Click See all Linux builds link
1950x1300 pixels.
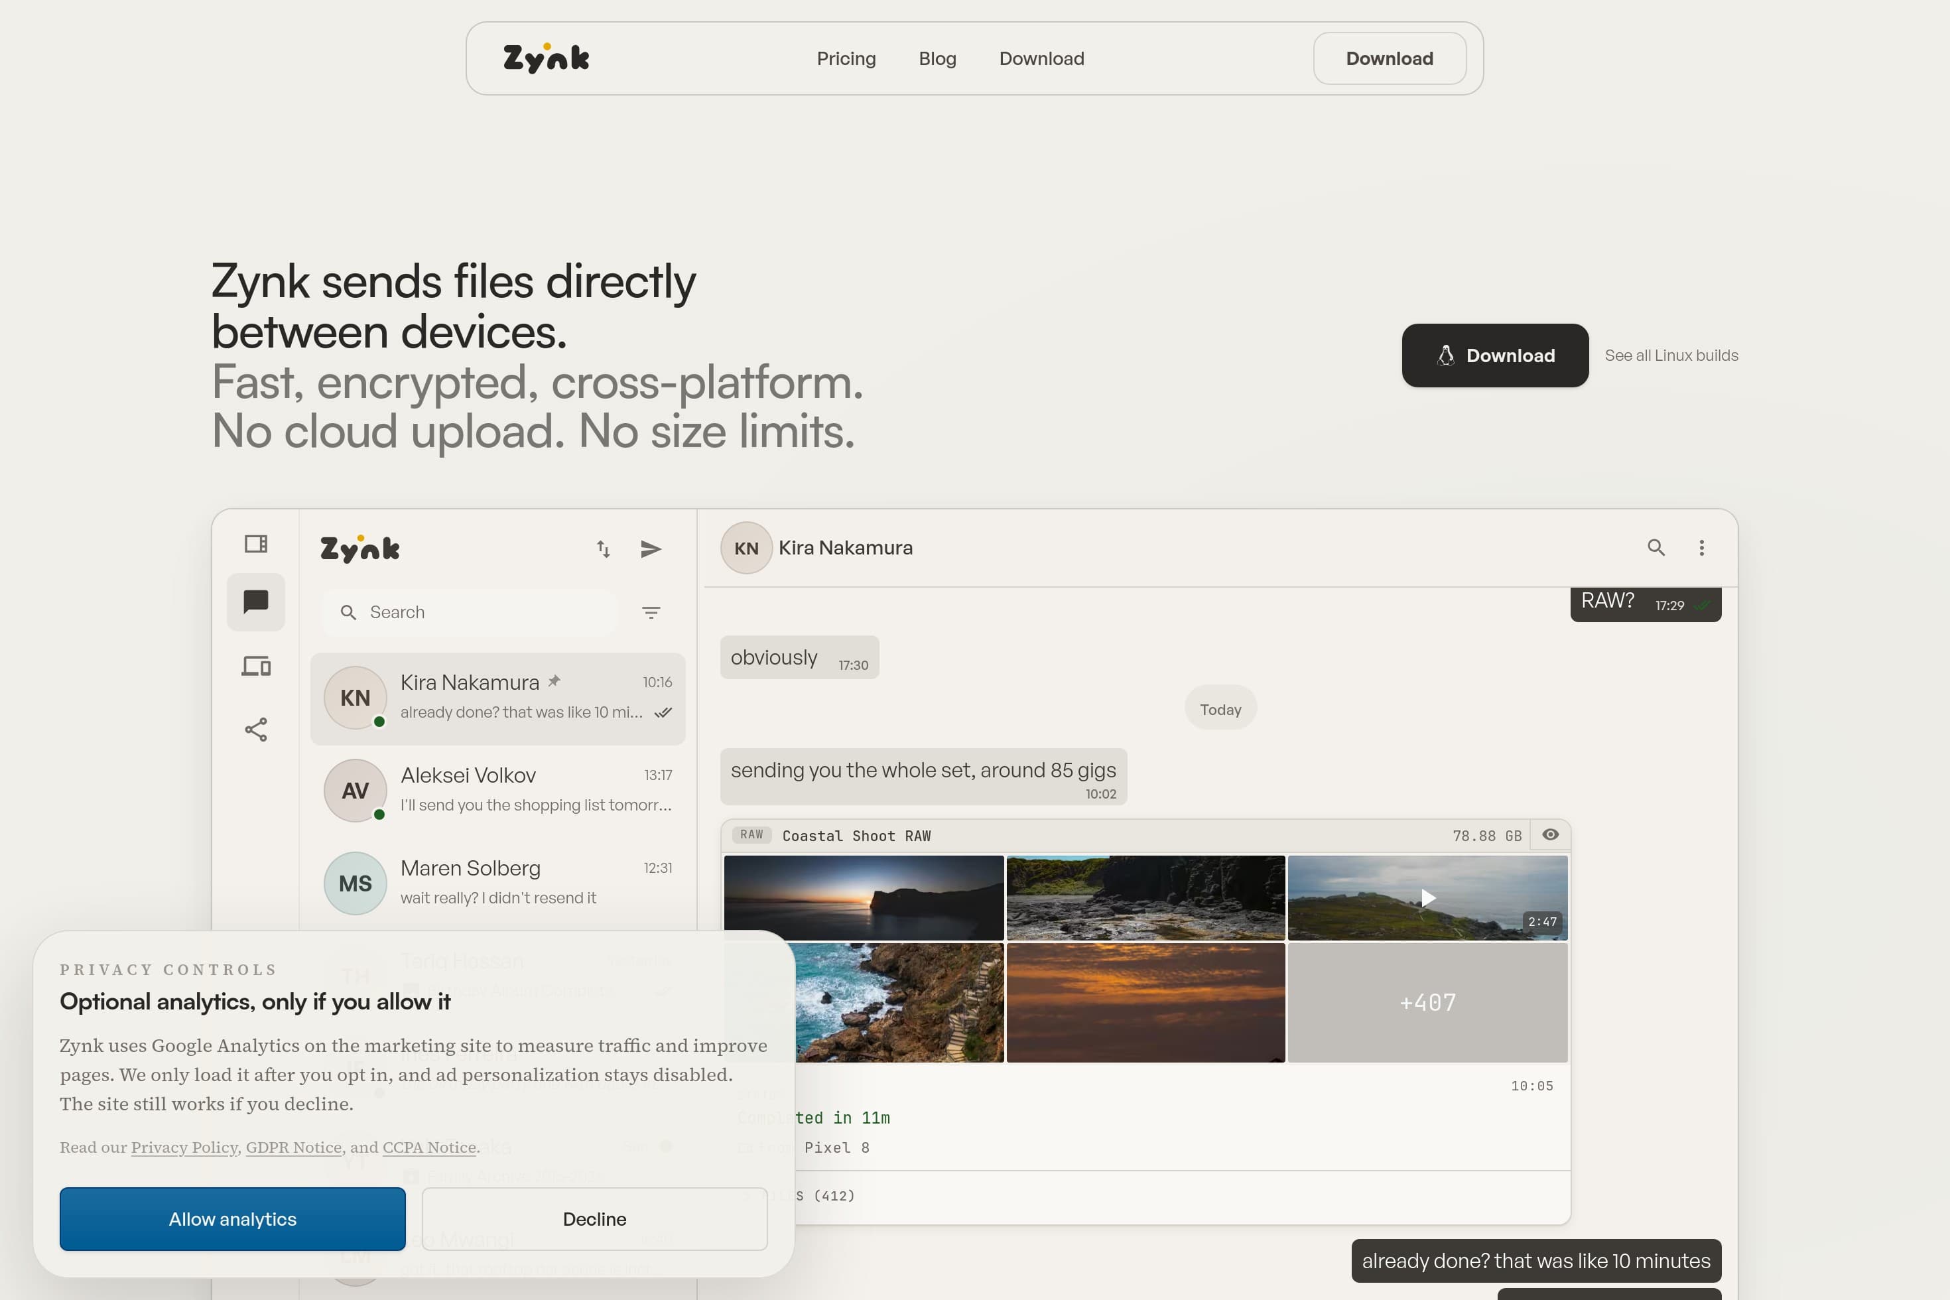pos(1671,356)
